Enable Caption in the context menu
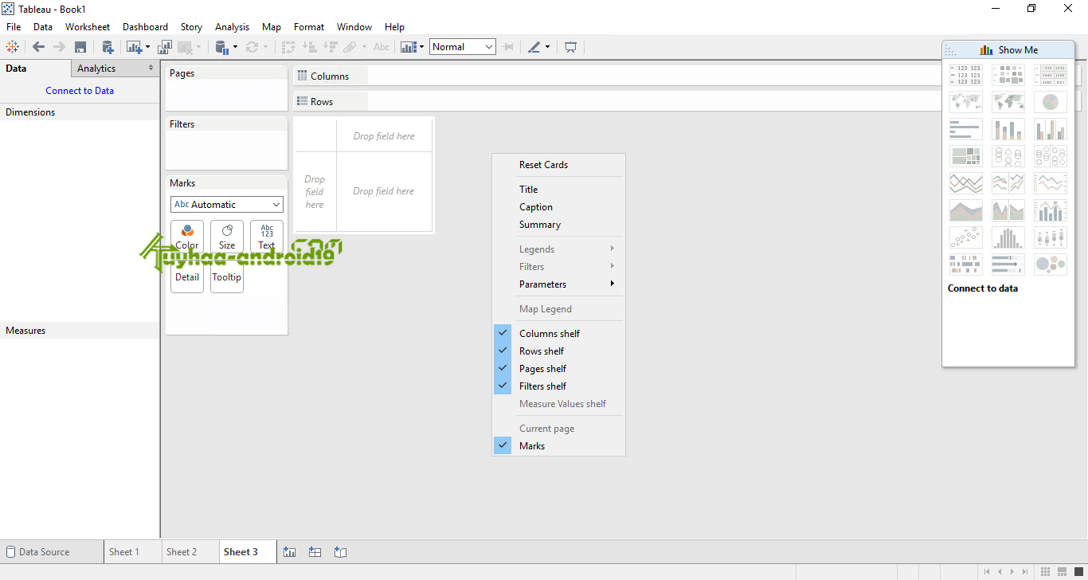This screenshot has height=580, width=1088. [x=536, y=206]
